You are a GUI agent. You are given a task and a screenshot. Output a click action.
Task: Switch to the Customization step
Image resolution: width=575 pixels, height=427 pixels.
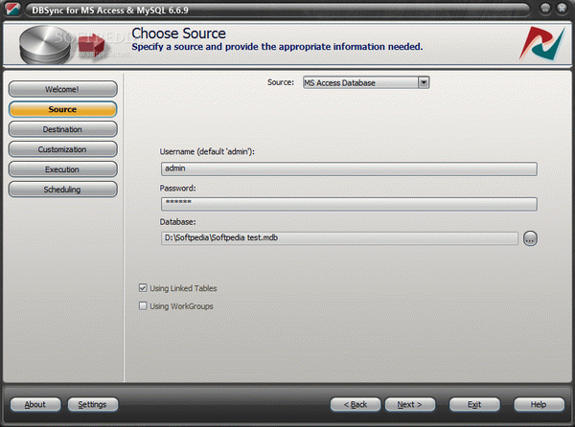tap(62, 149)
